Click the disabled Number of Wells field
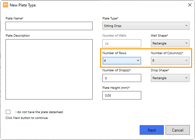The image size is (195, 140). (121, 43)
